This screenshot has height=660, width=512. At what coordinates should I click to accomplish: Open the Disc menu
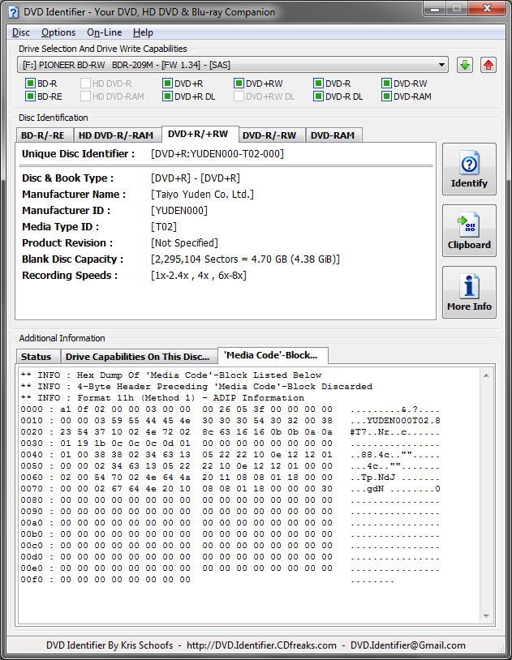pos(21,32)
